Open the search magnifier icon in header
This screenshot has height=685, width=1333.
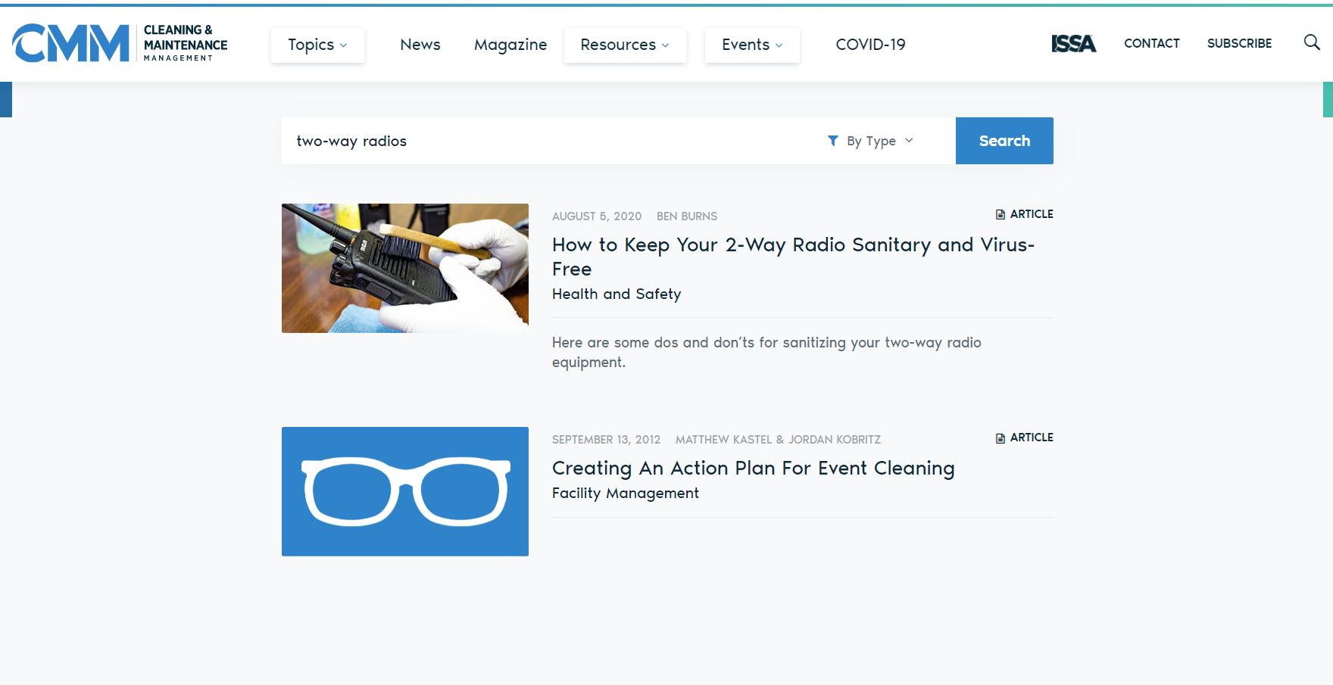[1312, 42]
